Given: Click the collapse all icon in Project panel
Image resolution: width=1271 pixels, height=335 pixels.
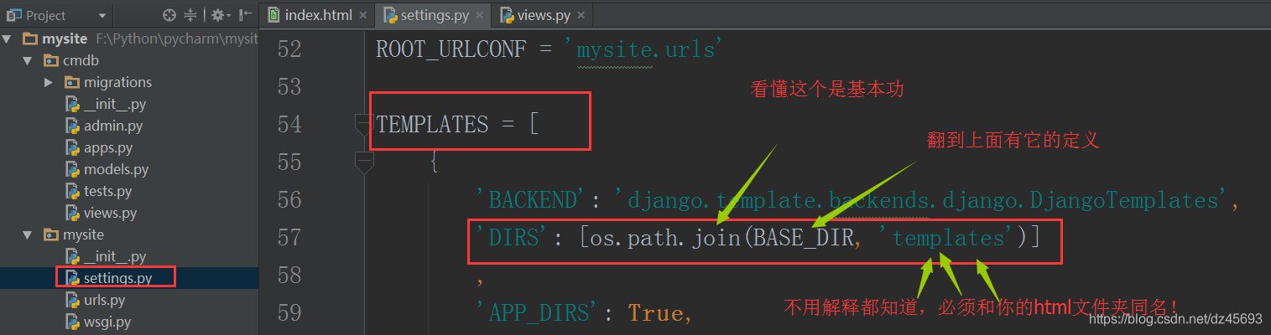Looking at the screenshot, I should 190,15.
